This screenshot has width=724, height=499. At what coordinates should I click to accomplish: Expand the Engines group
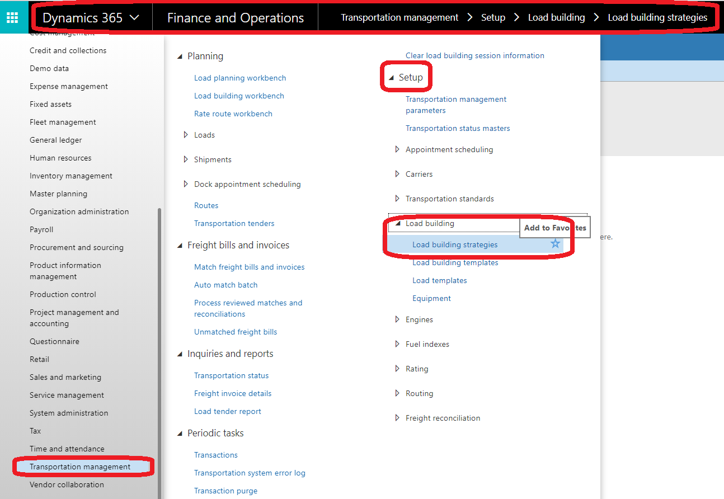point(397,319)
